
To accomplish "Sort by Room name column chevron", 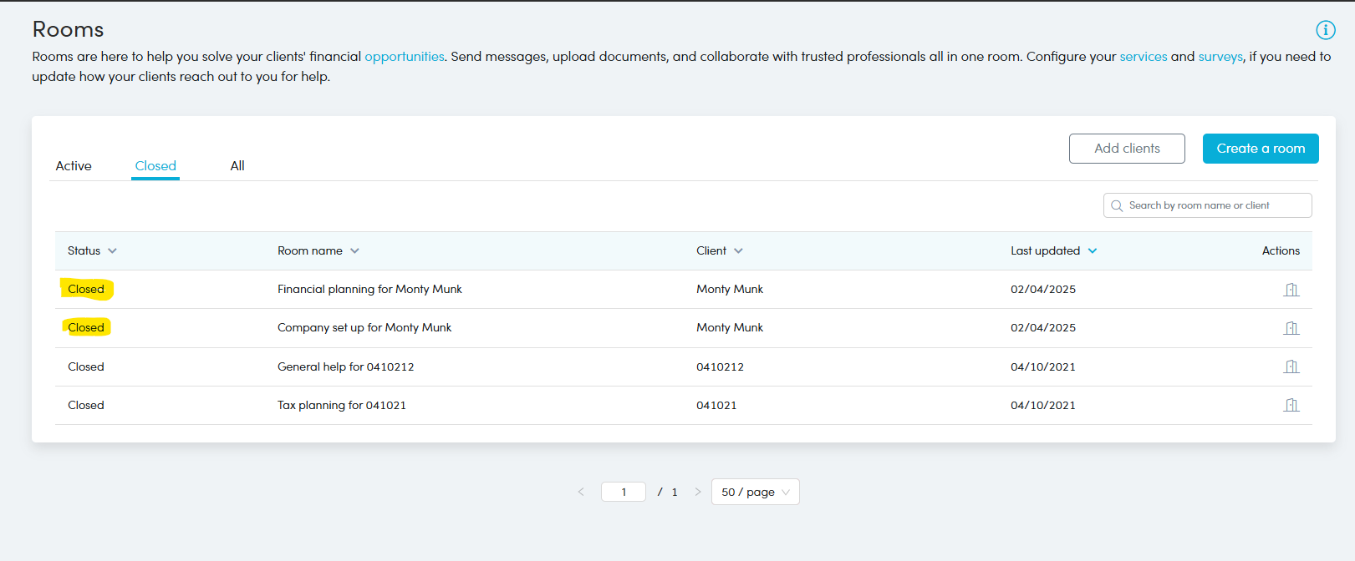I will click(x=354, y=250).
